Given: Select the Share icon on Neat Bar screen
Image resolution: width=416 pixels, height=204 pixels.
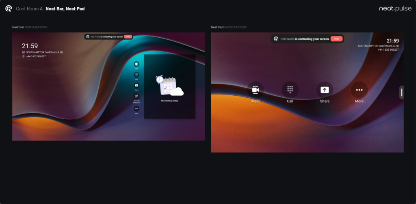Looking at the screenshot, I should click(x=136, y=85).
